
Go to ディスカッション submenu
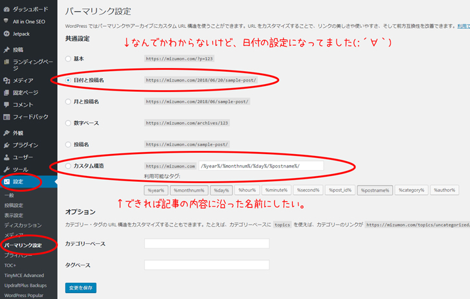tap(23, 225)
